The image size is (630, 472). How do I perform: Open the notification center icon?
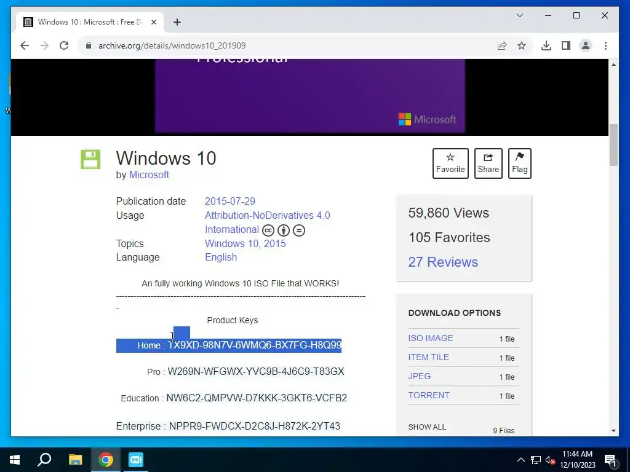(610, 460)
